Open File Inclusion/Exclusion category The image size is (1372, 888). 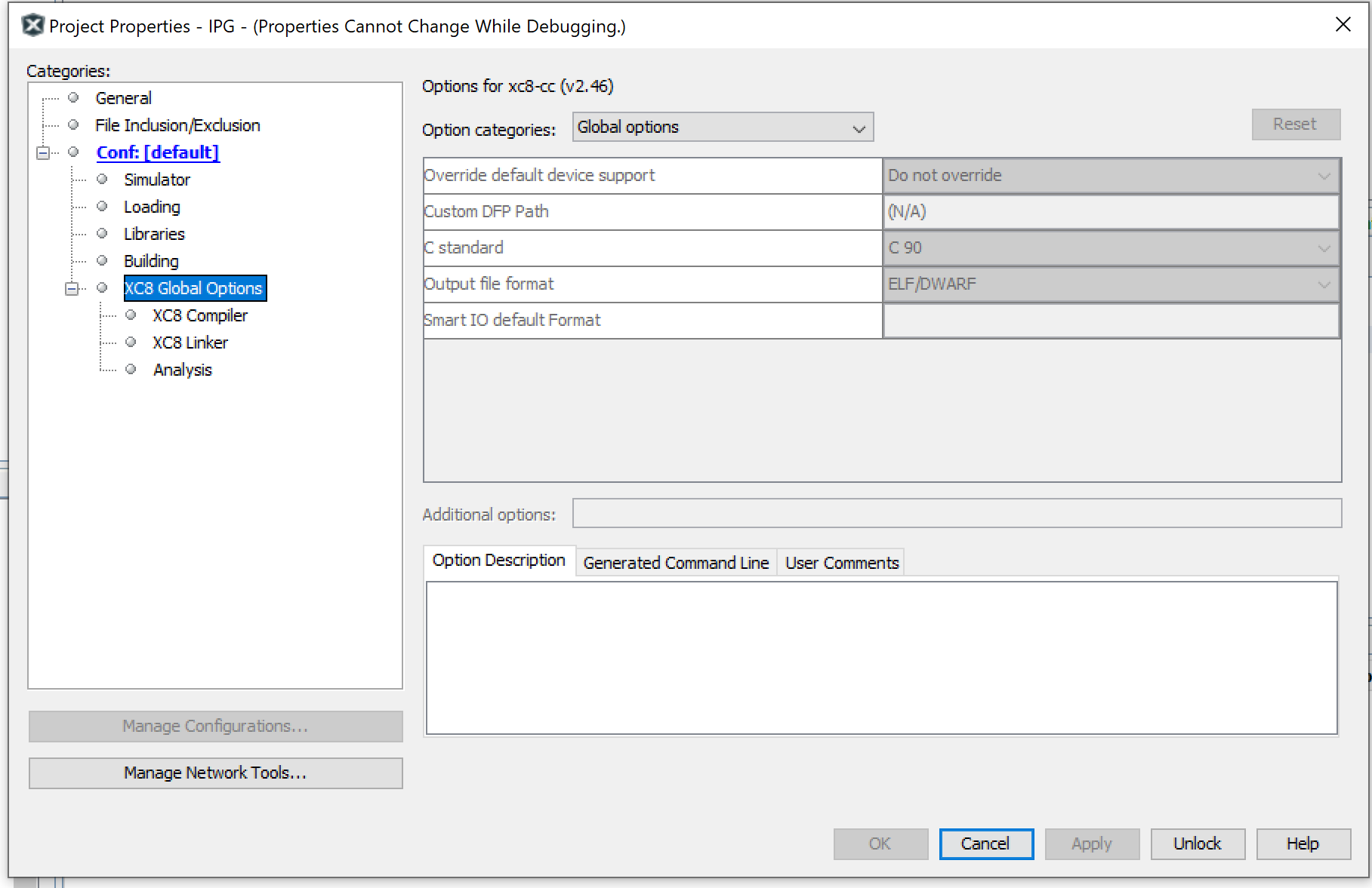(x=177, y=125)
